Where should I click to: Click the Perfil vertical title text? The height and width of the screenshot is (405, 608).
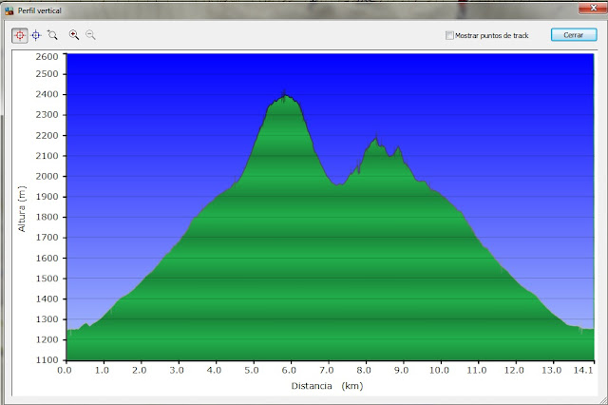pyautogui.click(x=39, y=10)
